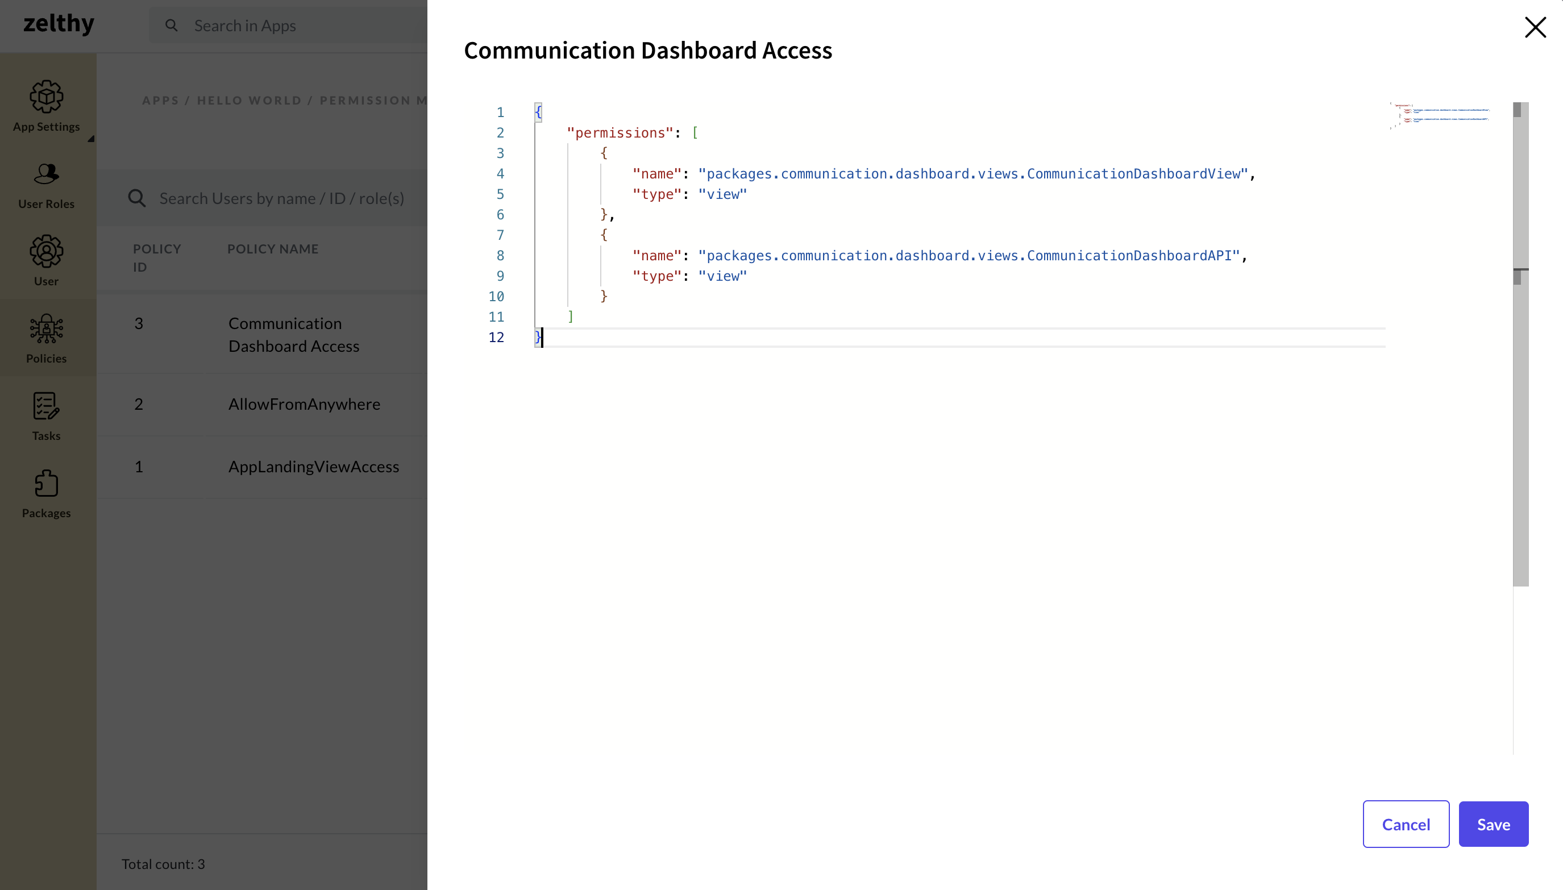
Task: Click policy ID 2 cell
Action: tap(139, 404)
